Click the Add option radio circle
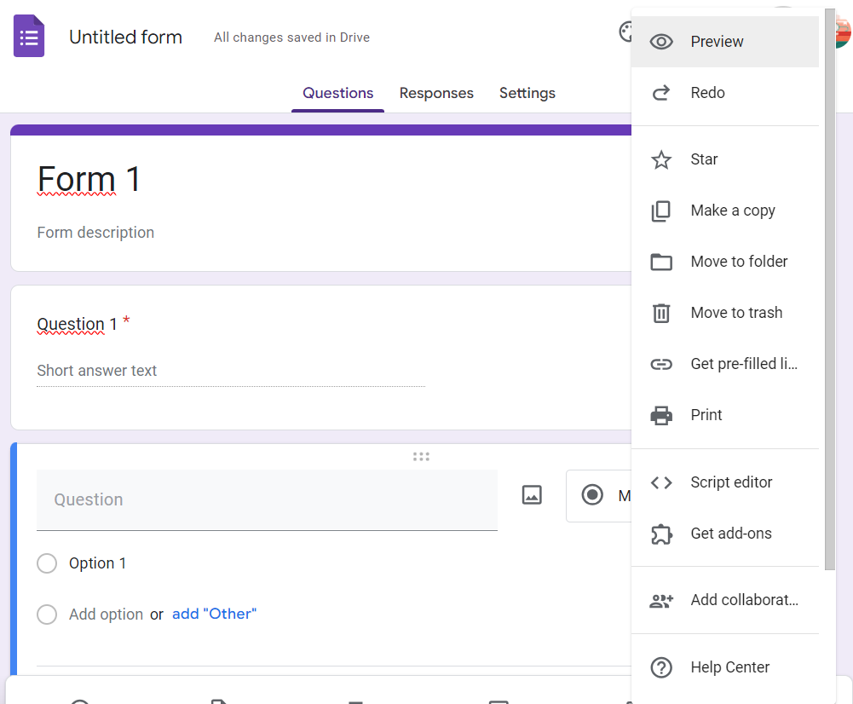Image resolution: width=853 pixels, height=704 pixels. pos(47,615)
